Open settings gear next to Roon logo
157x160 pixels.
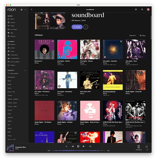[21, 10]
